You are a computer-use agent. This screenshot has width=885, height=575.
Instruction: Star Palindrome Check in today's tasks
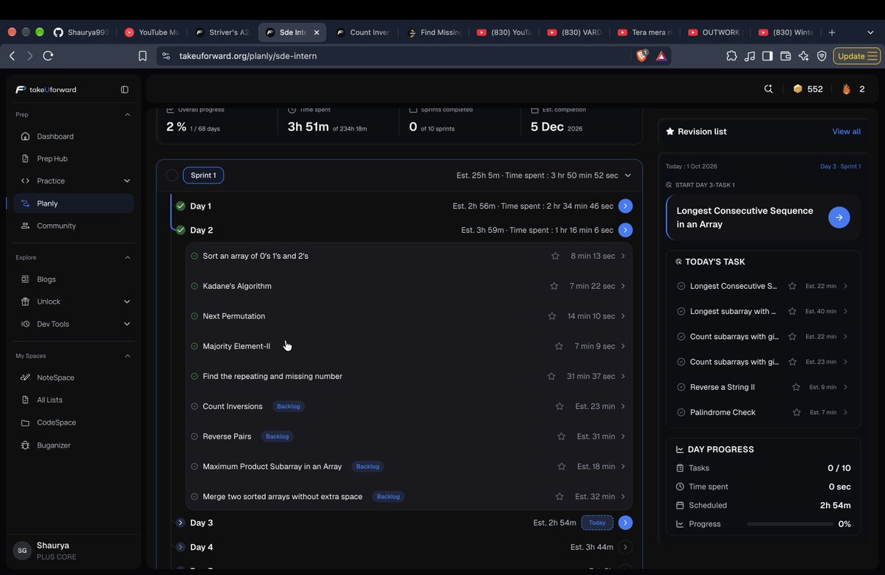(x=796, y=413)
